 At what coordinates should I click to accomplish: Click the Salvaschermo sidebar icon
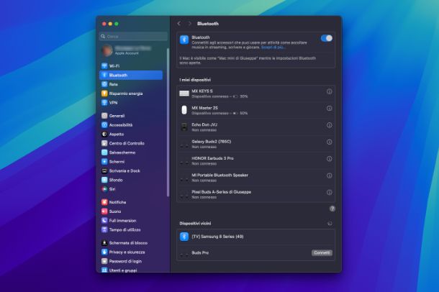click(x=104, y=152)
